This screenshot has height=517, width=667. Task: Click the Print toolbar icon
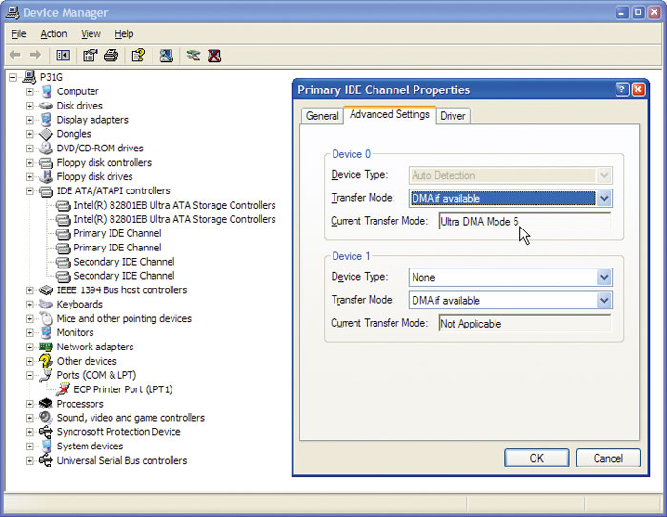111,55
